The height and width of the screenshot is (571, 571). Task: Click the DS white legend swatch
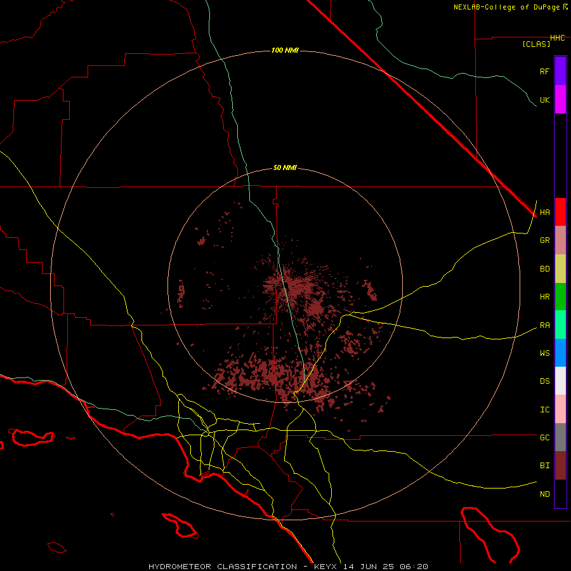560,381
